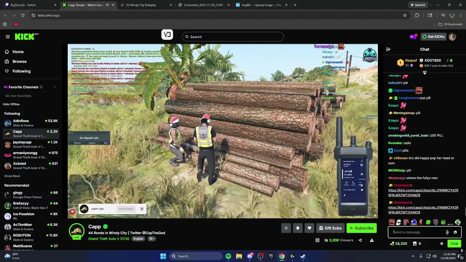
Task: Switch to the BigDrowZy Twitch tab
Action: [x=31, y=5]
